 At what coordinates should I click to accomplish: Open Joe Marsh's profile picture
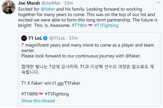pos(9,7)
